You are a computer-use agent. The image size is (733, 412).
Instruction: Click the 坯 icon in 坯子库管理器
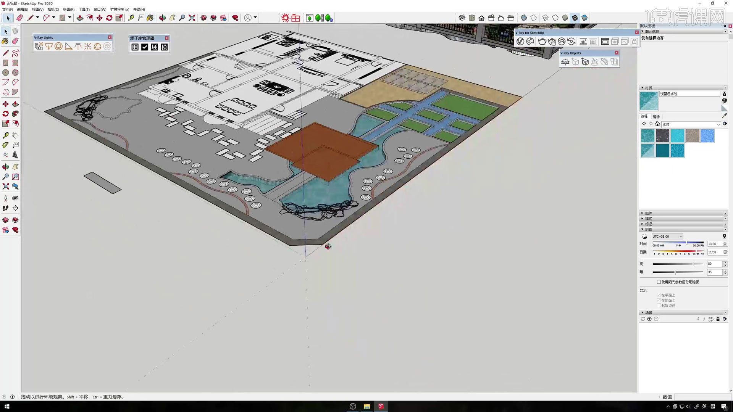[x=154, y=47]
